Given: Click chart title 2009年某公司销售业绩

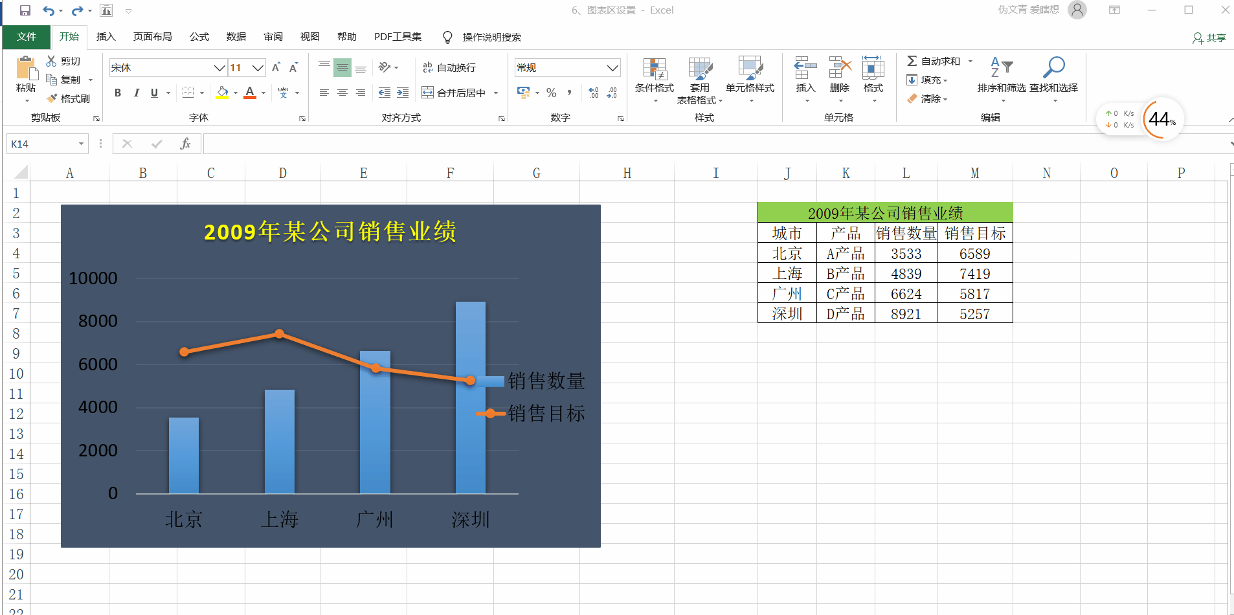Looking at the screenshot, I should 330,232.
